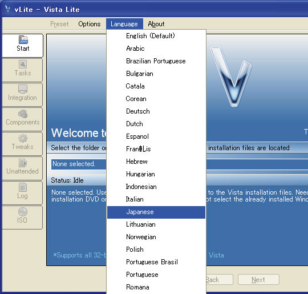Choose Romana from the language list
Image resolution: width=308 pixels, height=294 pixels.
pyautogui.click(x=156, y=287)
